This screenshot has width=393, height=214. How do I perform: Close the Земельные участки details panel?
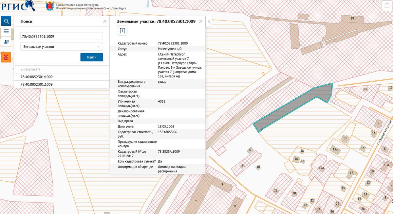[x=201, y=21]
